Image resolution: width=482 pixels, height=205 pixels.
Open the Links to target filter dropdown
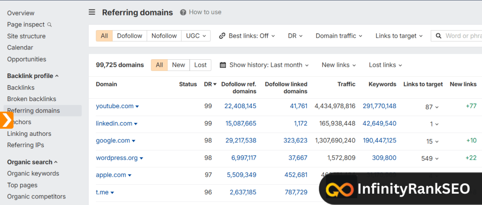tap(399, 36)
